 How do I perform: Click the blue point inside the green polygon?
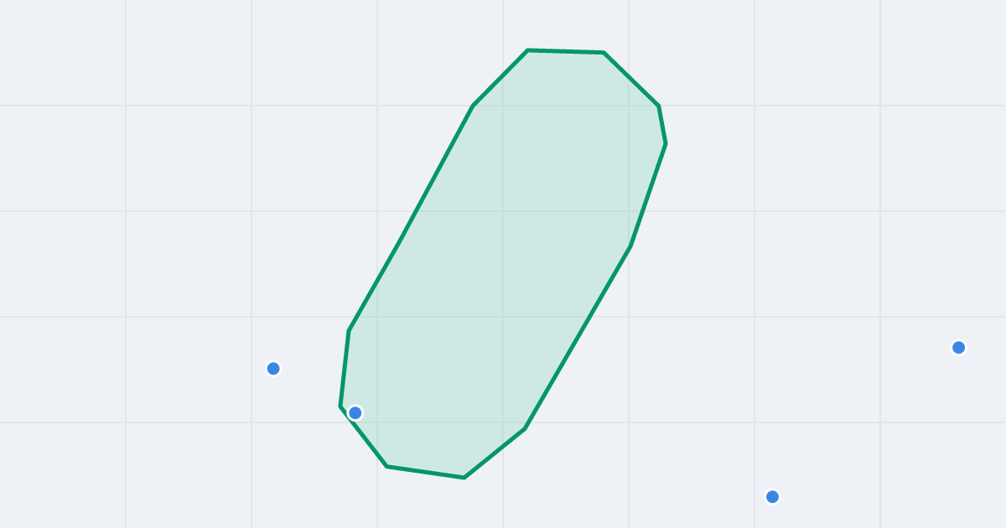(355, 412)
